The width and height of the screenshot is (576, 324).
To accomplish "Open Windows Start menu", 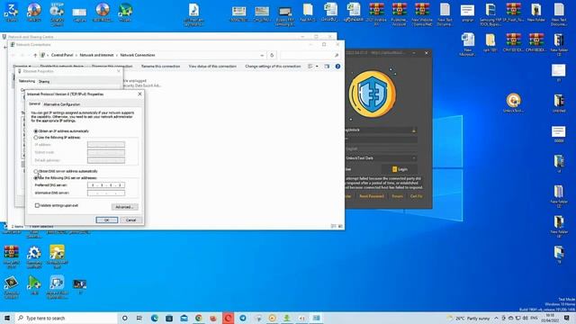I will click(7, 318).
